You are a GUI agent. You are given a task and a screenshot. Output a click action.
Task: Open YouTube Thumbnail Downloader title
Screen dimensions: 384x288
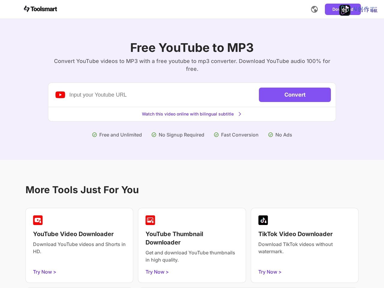(174, 238)
